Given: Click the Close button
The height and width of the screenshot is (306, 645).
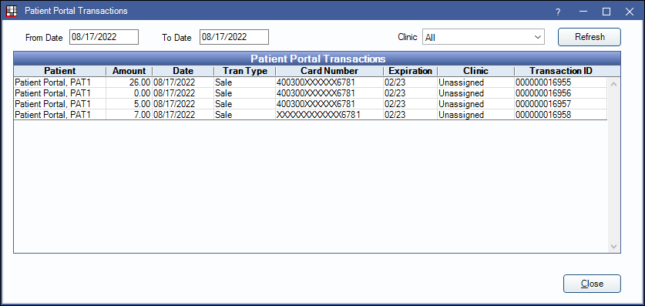Looking at the screenshot, I should tap(592, 284).
